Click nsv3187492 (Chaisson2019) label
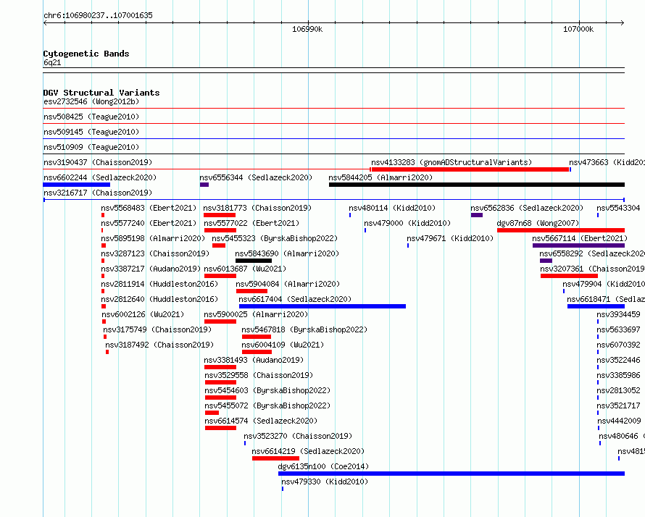 pos(159,345)
